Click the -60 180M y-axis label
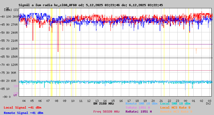Viewport: 214px width, 115px height. (x=11, y=49)
